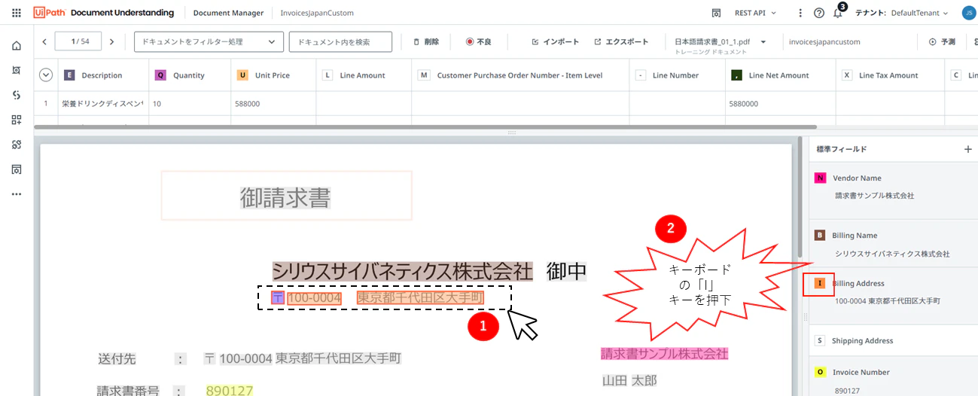Select the purple Q Quantity swatch
This screenshot has height=396, width=978.
click(x=160, y=75)
